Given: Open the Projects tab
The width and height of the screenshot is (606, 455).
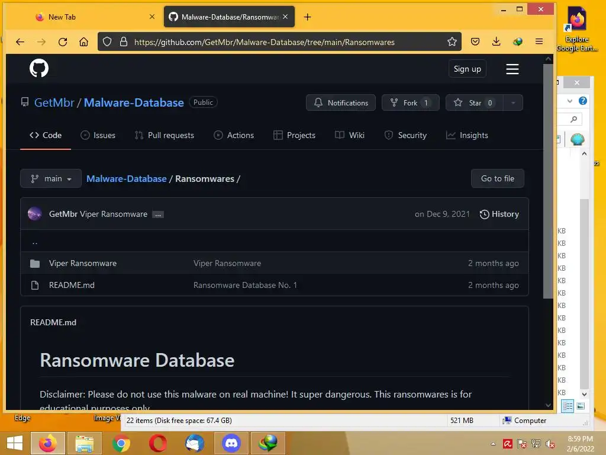Looking at the screenshot, I should click(x=295, y=135).
